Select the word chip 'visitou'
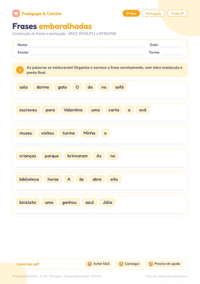Image resolution: width=200 pixels, height=284 pixels. pyautogui.click(x=47, y=133)
